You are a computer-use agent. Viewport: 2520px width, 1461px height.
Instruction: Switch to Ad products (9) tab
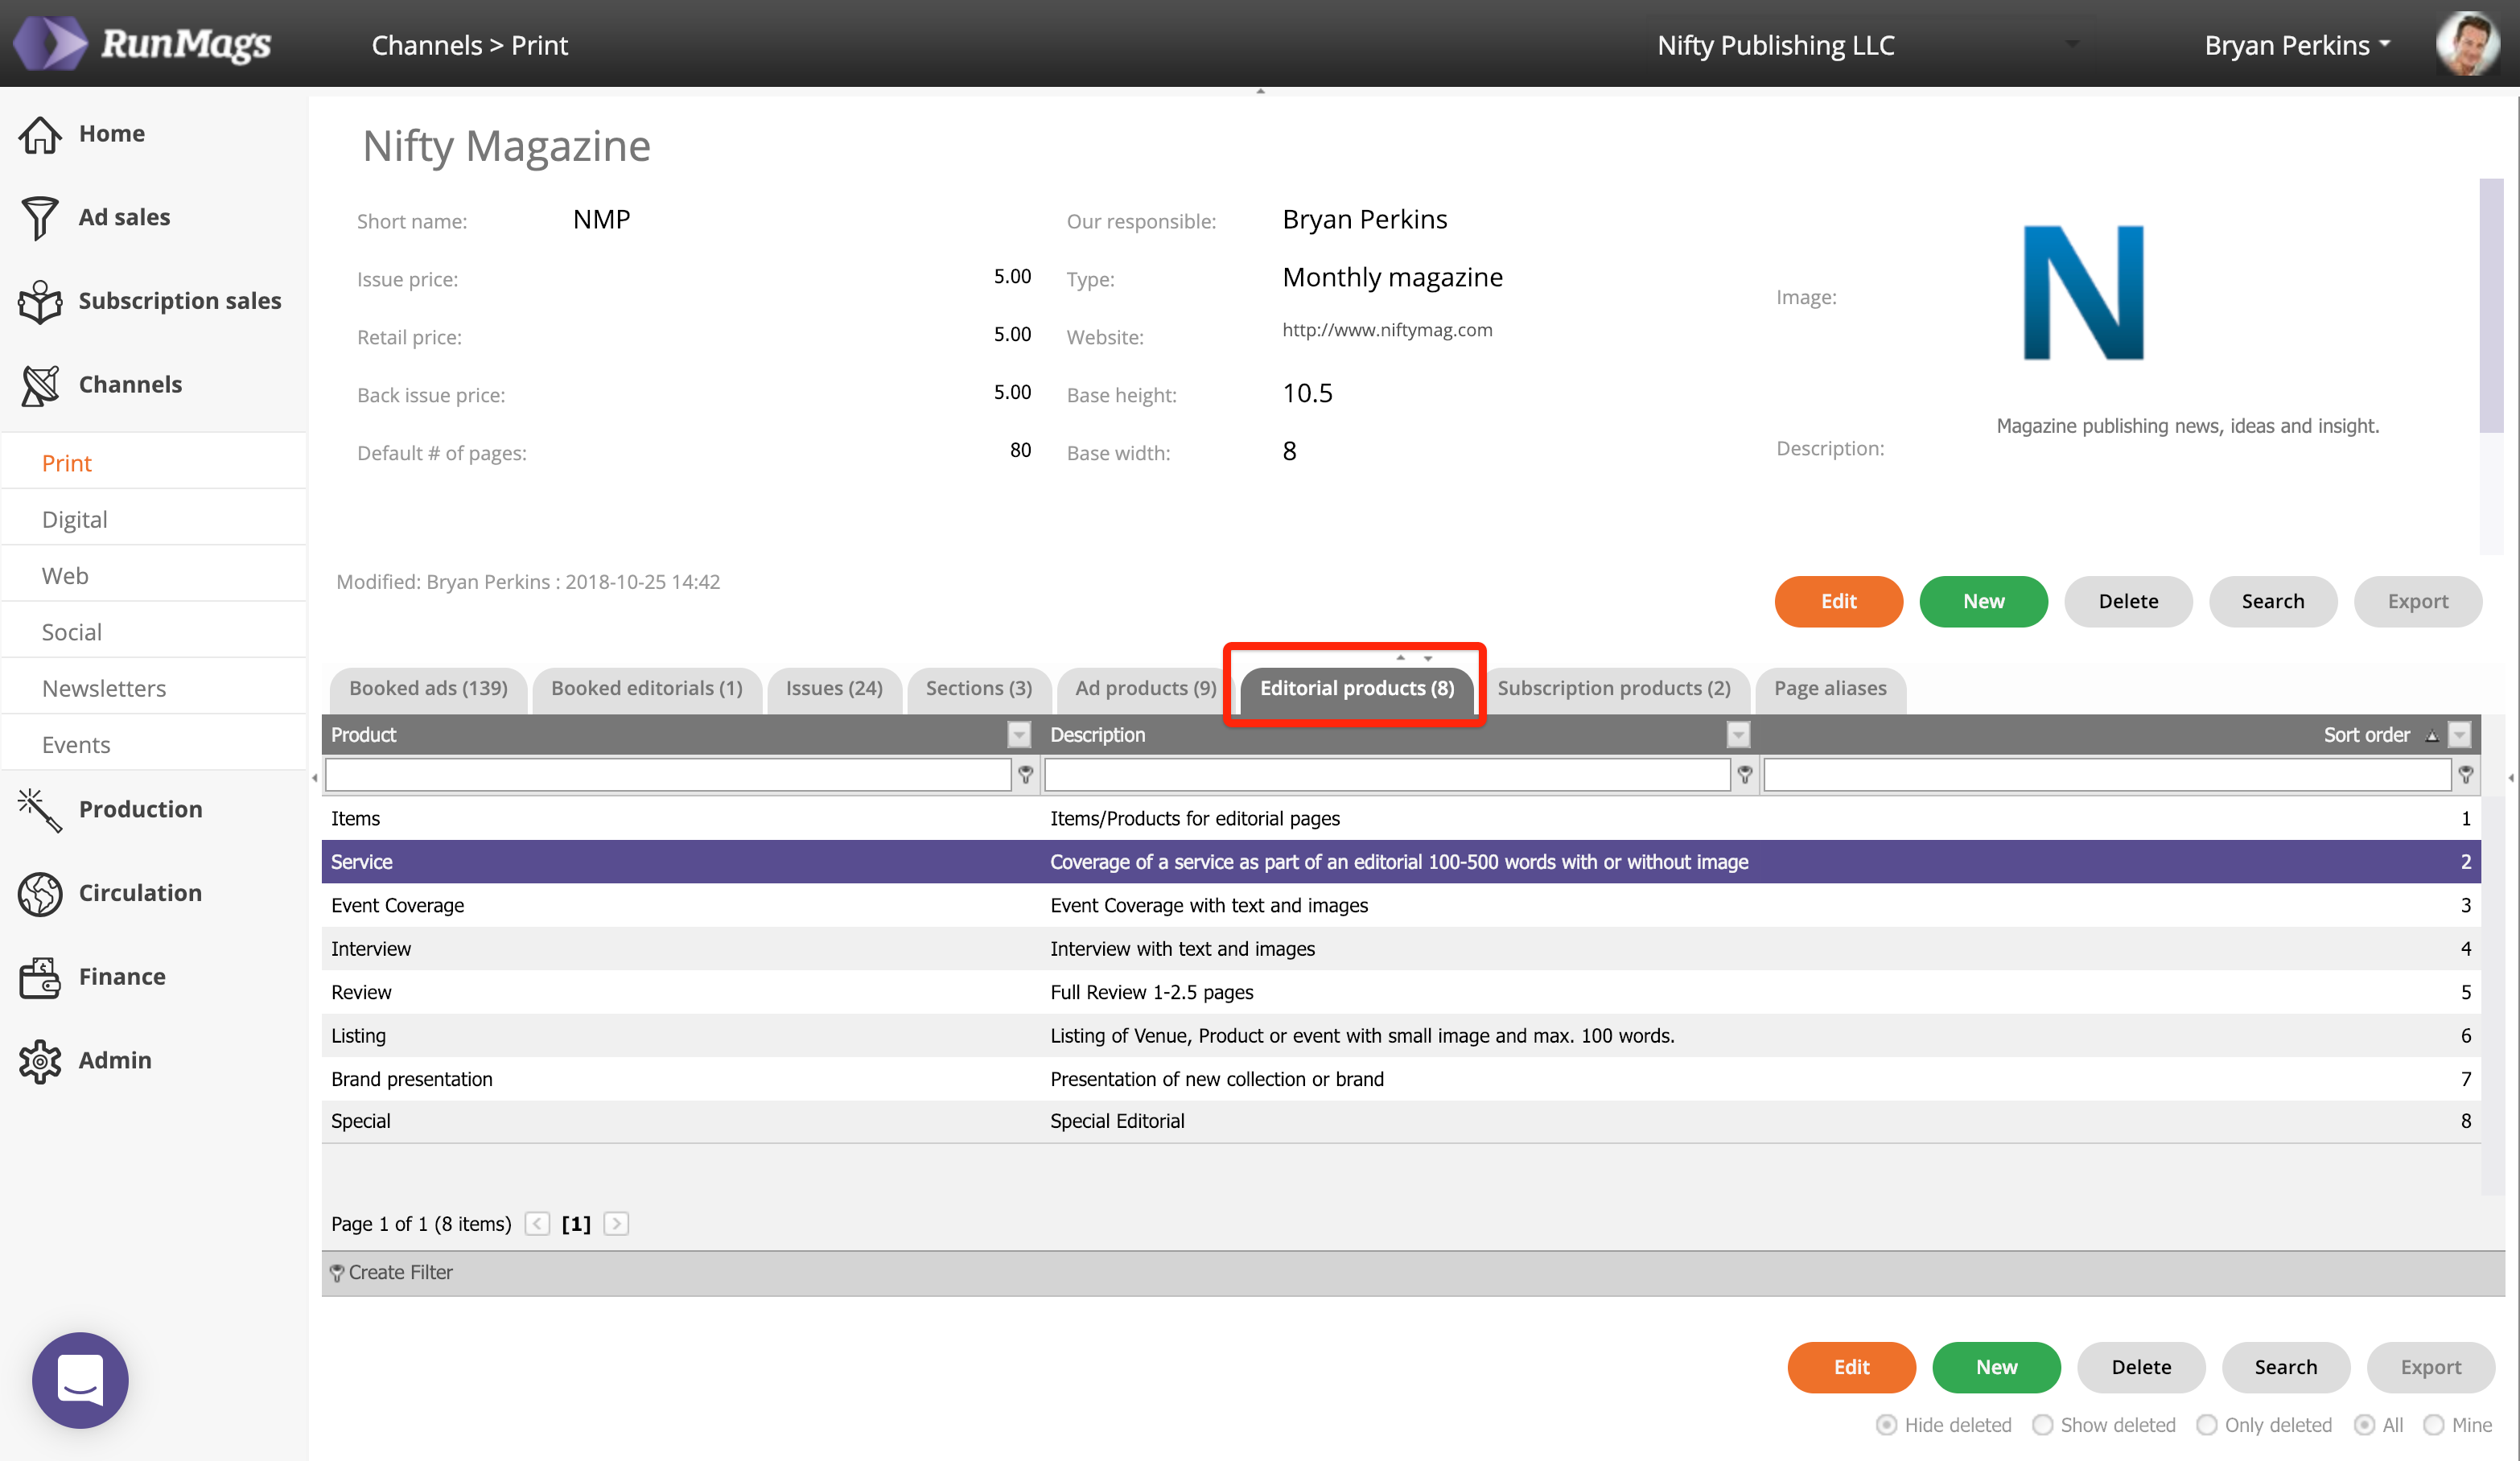(1145, 689)
